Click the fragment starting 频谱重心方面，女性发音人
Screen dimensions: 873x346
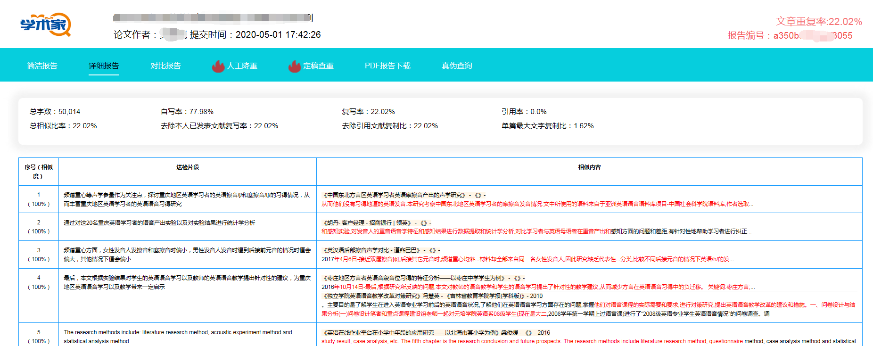point(187,255)
